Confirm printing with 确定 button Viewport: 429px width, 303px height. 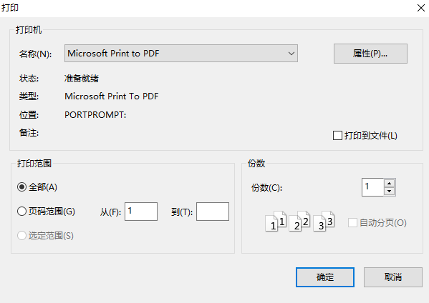(325, 277)
